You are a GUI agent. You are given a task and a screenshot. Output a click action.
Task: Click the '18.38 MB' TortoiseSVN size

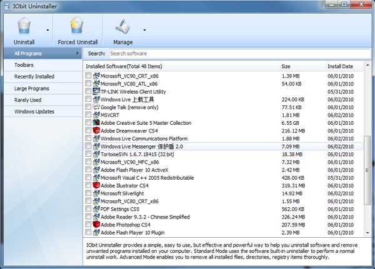click(292, 154)
